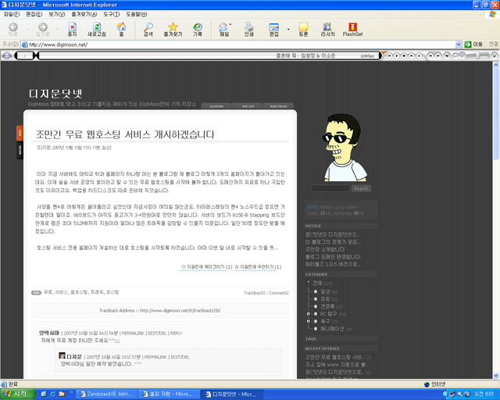Open the address bar dropdown arrow
This screenshot has width=500, height=400.
(x=459, y=45)
